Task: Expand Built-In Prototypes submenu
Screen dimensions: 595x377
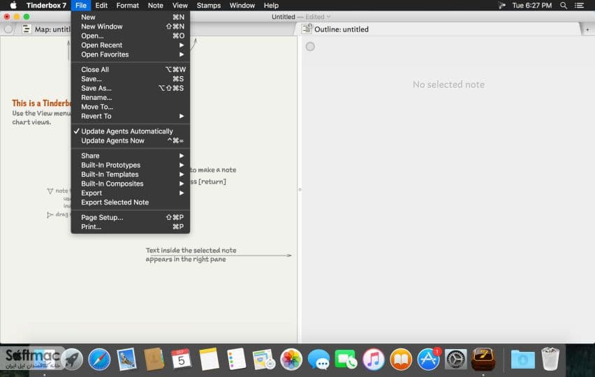Action: (x=130, y=165)
